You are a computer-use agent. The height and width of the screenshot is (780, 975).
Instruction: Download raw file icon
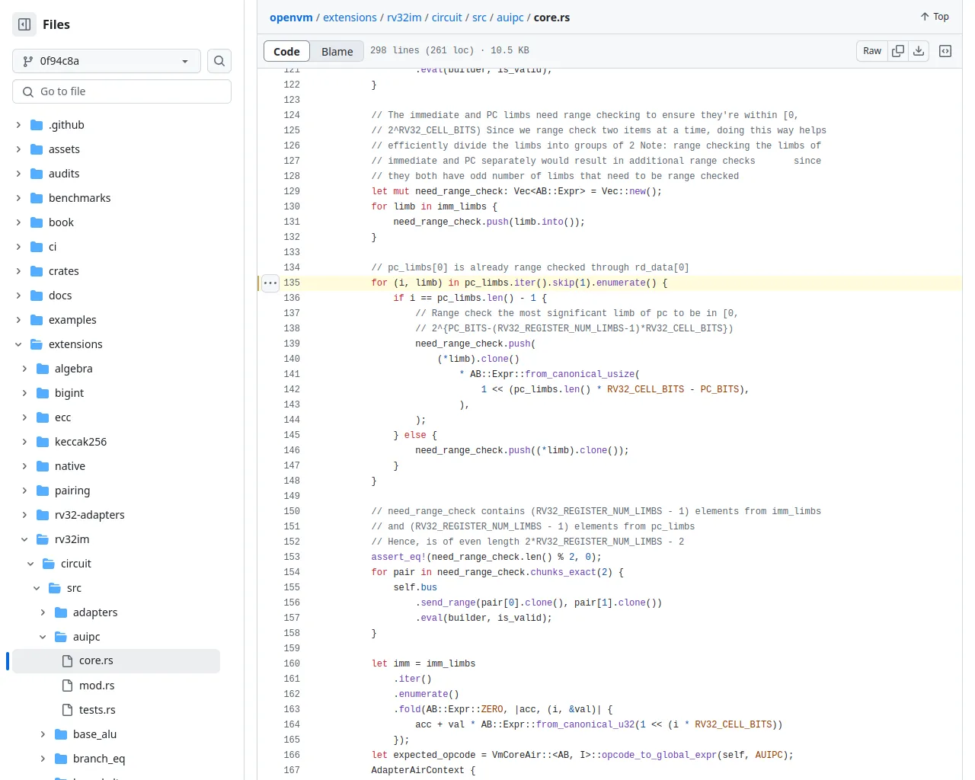point(919,51)
